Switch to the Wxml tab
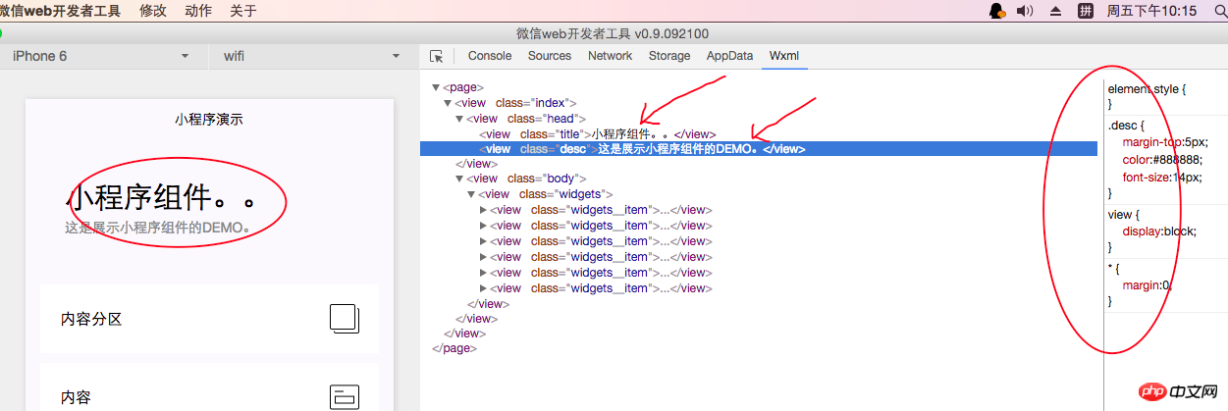 coord(784,56)
